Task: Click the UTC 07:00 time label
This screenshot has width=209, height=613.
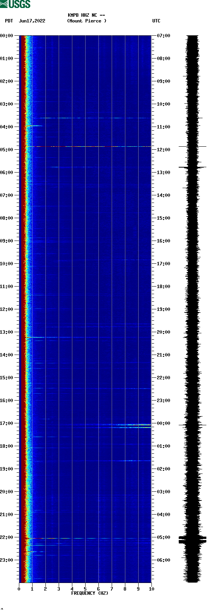Action: [x=164, y=36]
